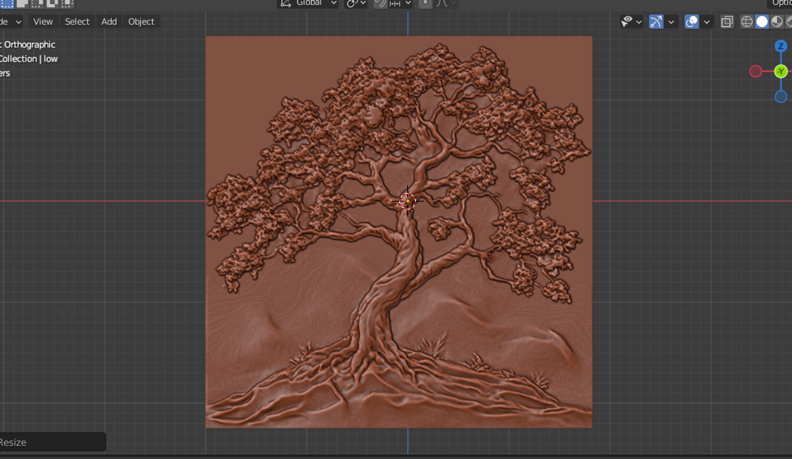Open the Resize operator panel

coord(53,442)
